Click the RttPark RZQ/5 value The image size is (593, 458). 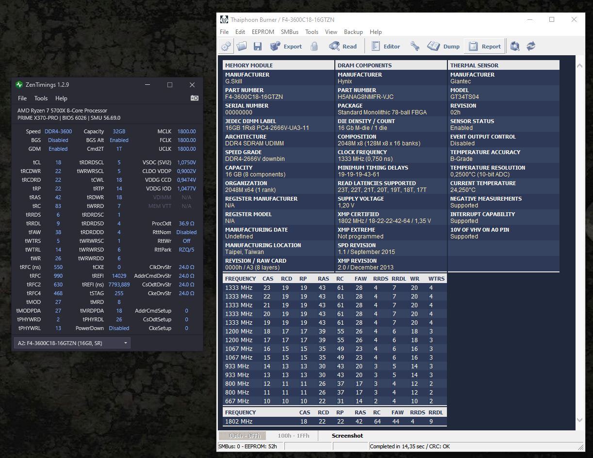[186, 250]
